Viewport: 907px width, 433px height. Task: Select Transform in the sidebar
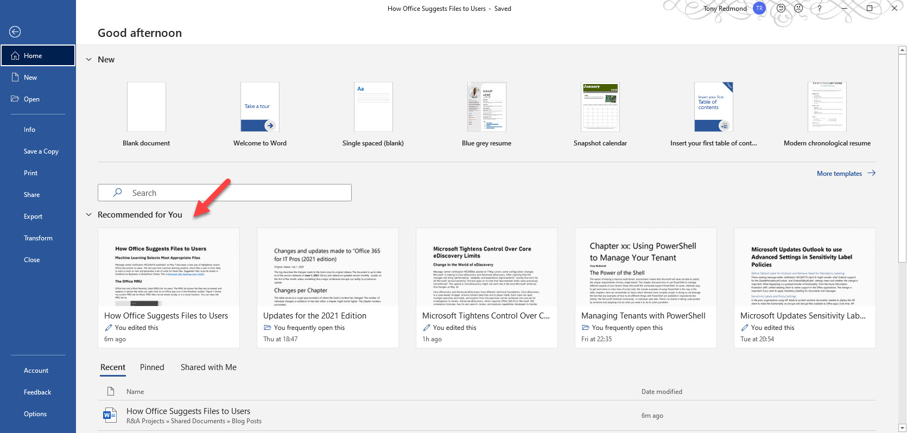(38, 238)
